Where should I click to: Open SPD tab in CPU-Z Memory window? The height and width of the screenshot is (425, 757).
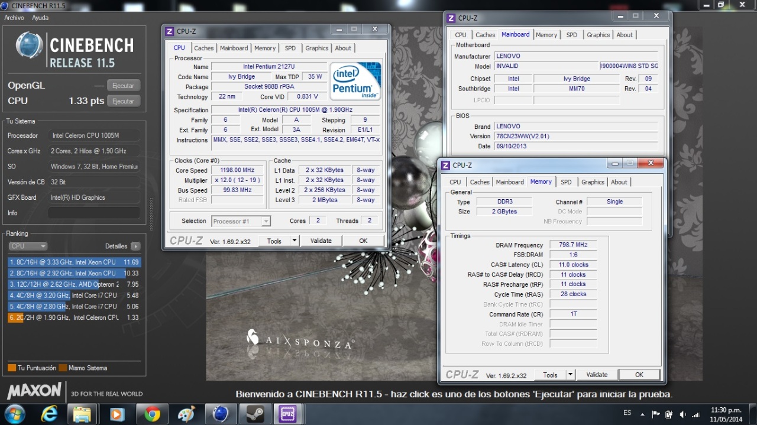(567, 182)
